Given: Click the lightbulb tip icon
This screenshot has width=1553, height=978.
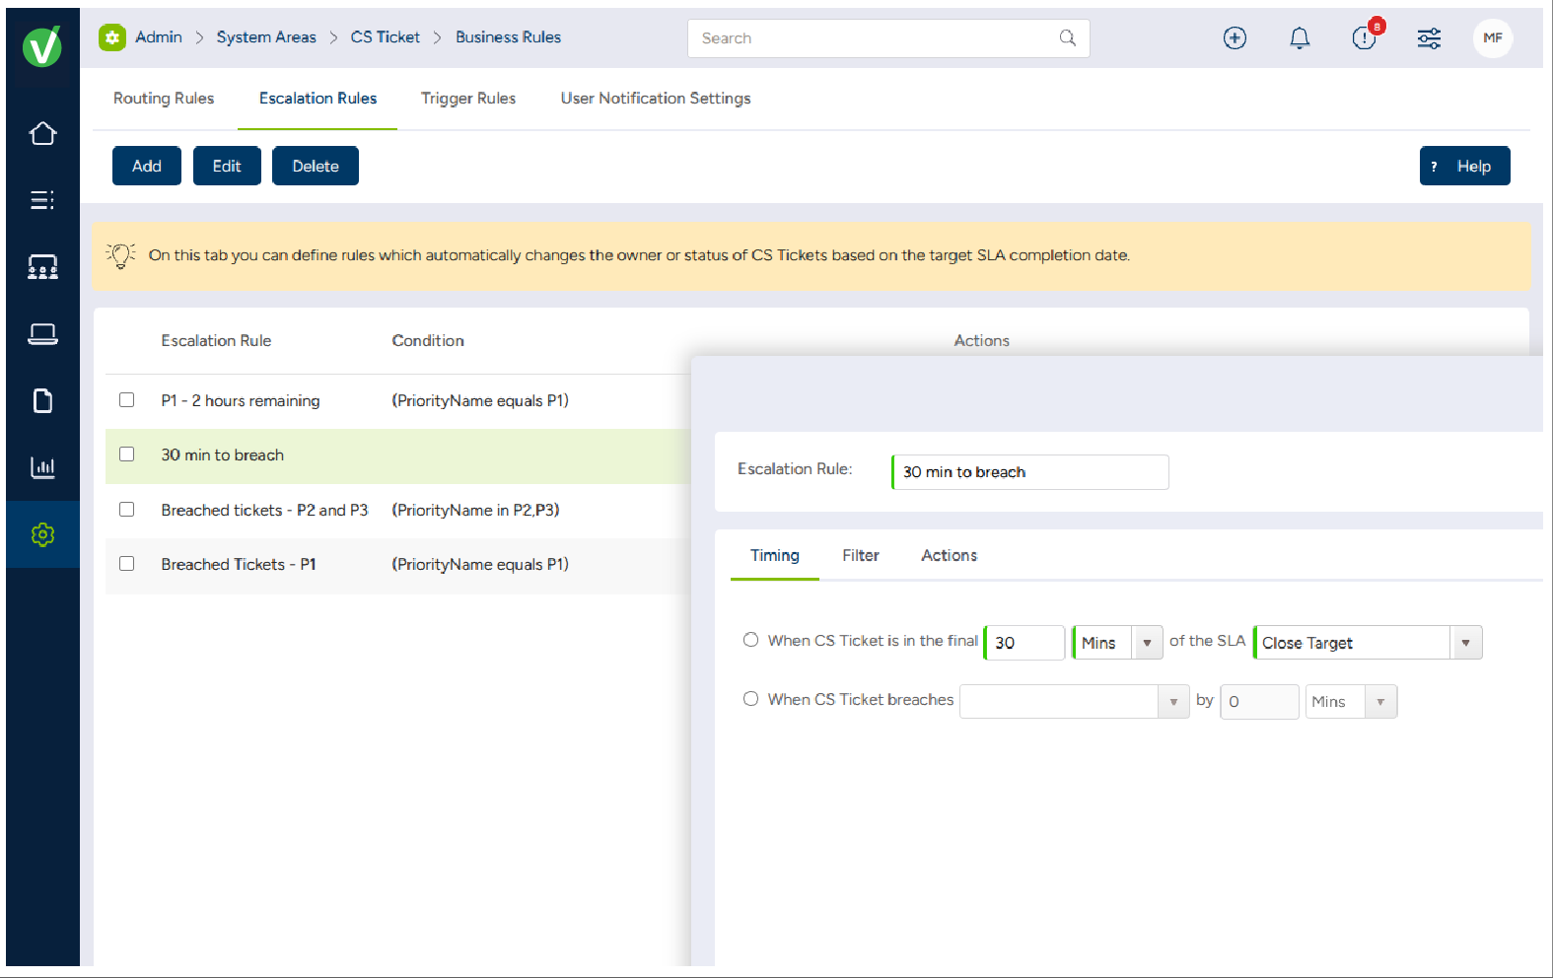Looking at the screenshot, I should pos(120,255).
